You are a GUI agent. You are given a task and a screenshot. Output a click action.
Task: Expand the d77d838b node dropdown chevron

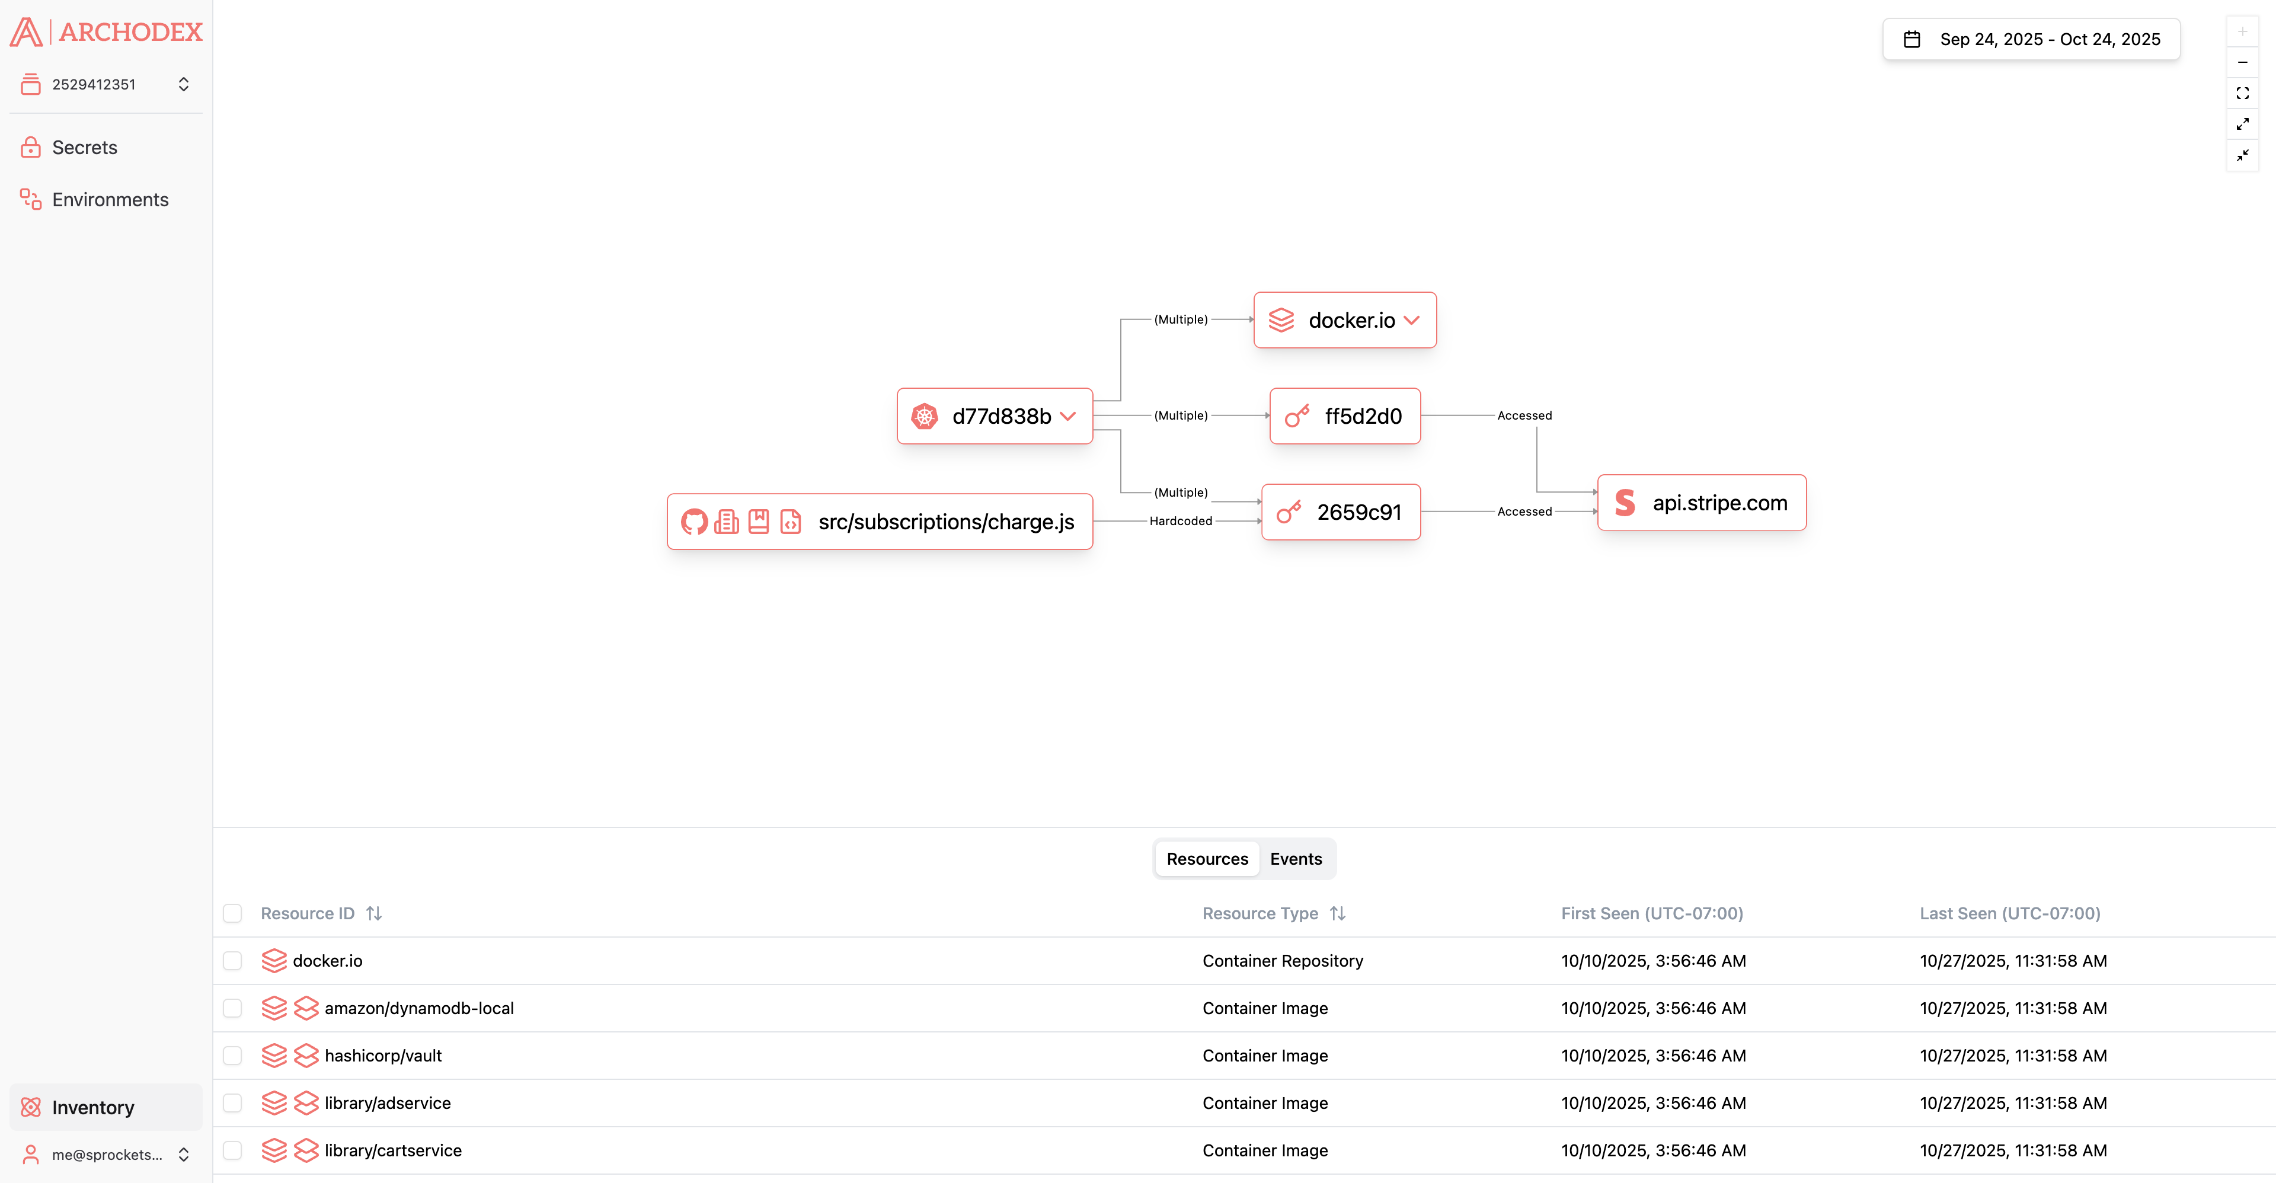pos(1068,416)
